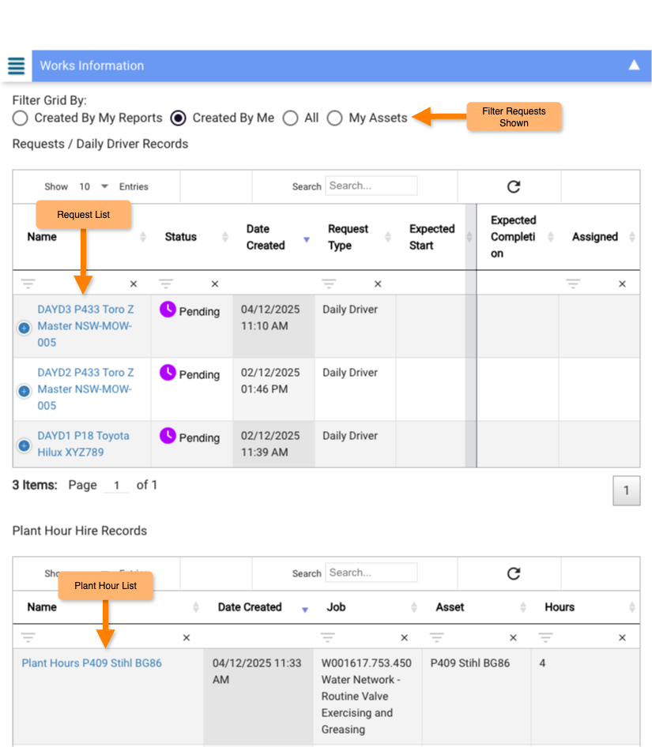Open DAYD2 P433 Toro Z Master request
652x747 pixels.
[86, 389]
